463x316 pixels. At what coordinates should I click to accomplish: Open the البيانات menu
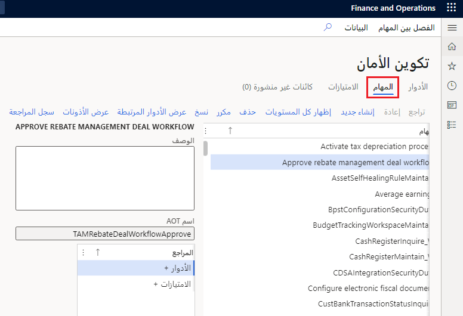[x=356, y=28]
